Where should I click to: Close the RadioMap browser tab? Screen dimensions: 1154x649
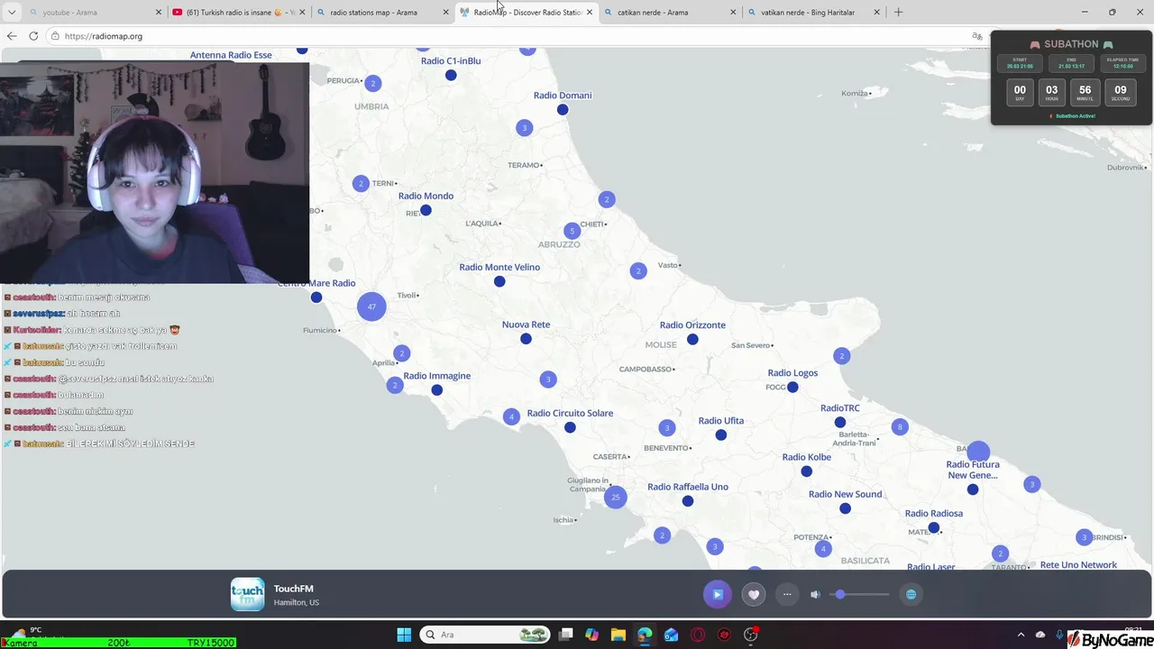[590, 13]
